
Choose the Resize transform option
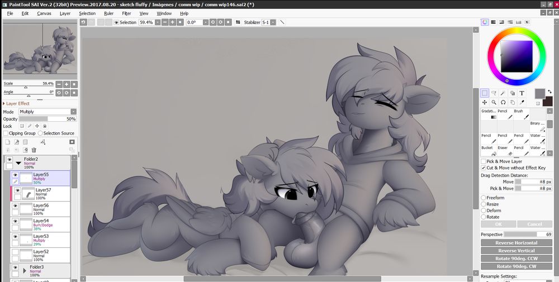click(x=484, y=204)
